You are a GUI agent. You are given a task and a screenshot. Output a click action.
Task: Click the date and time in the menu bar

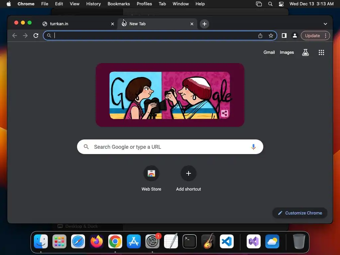311,4
